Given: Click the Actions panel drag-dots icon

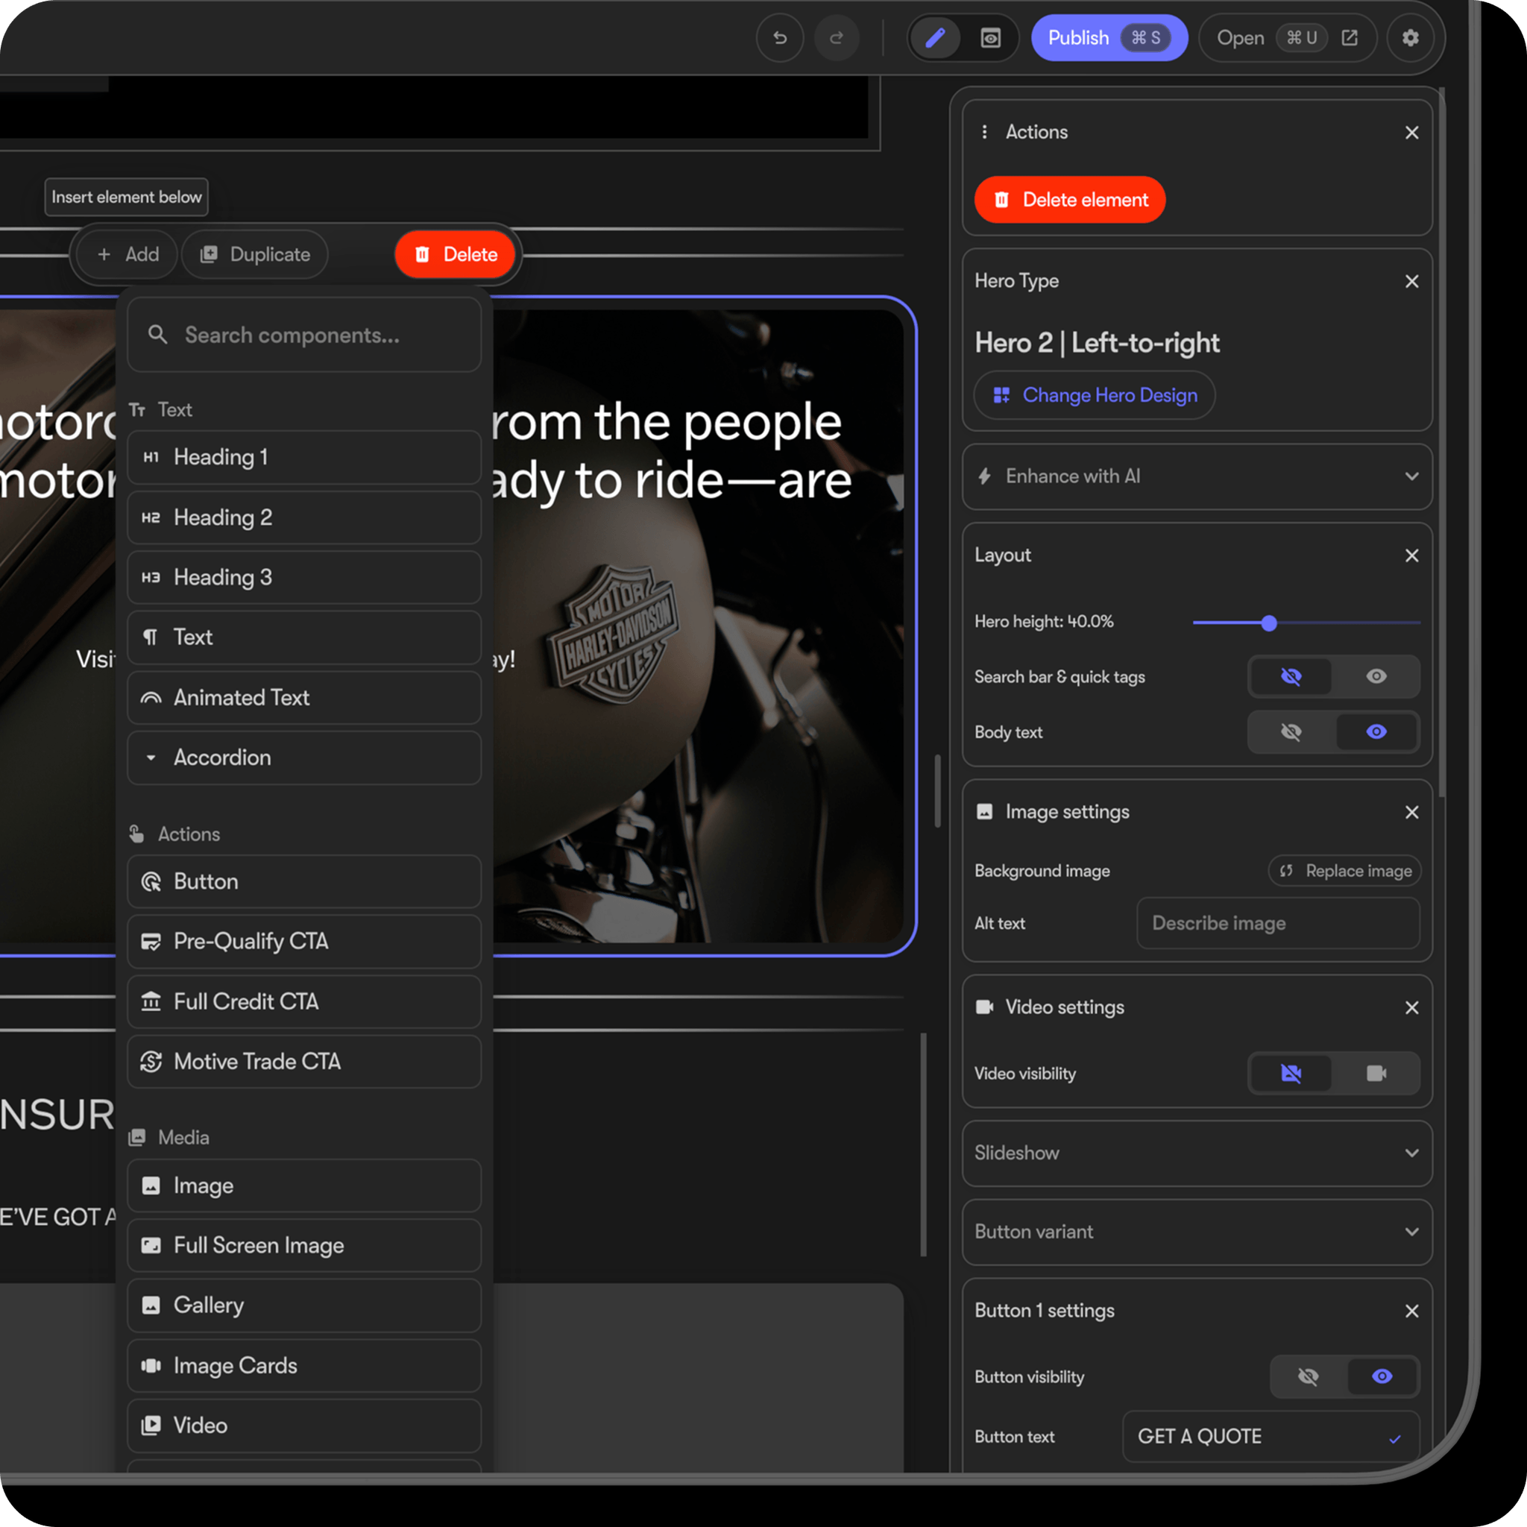Looking at the screenshot, I should click(984, 132).
